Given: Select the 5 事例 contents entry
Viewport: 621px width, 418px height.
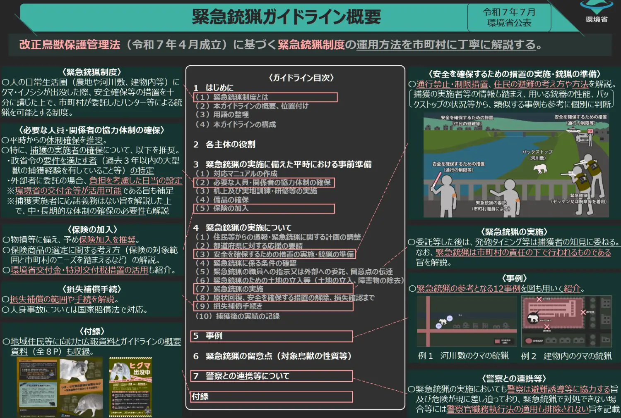Looking at the screenshot, I should click(x=271, y=336).
